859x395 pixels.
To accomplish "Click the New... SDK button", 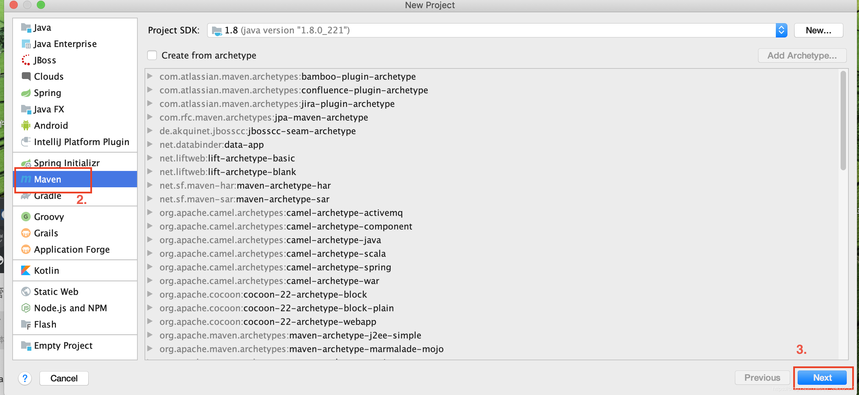I will 818,30.
